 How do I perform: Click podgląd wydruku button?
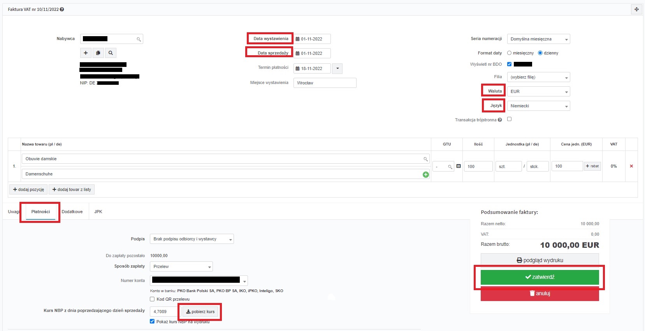tap(540, 260)
